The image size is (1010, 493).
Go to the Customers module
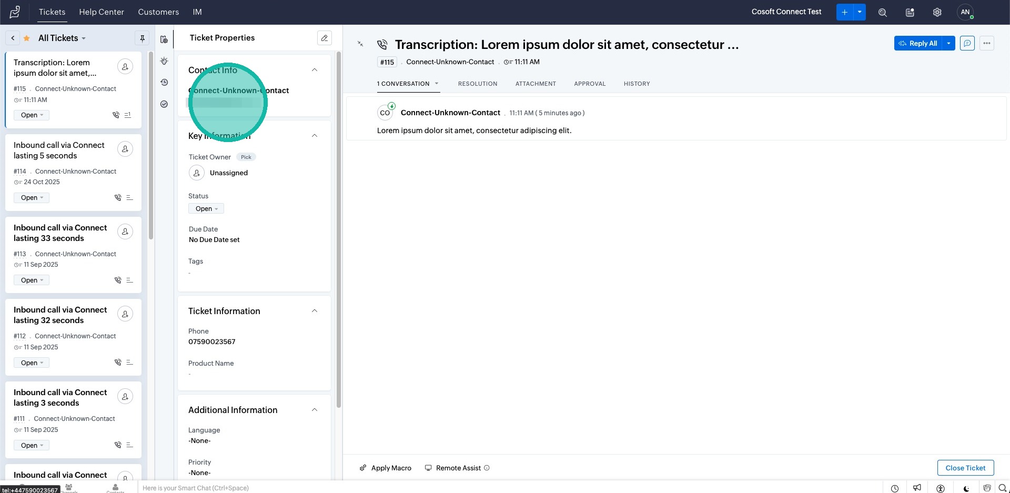click(x=158, y=12)
